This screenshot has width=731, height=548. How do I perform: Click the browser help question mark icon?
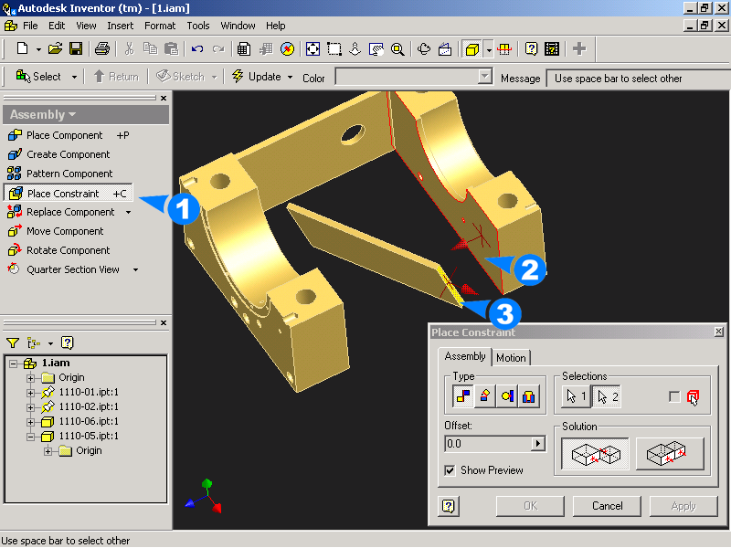tap(67, 343)
